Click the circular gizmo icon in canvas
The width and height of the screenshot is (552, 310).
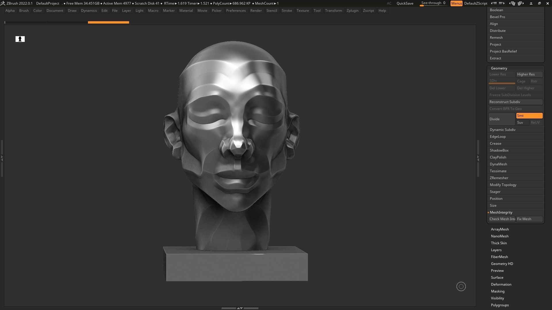[x=461, y=286]
